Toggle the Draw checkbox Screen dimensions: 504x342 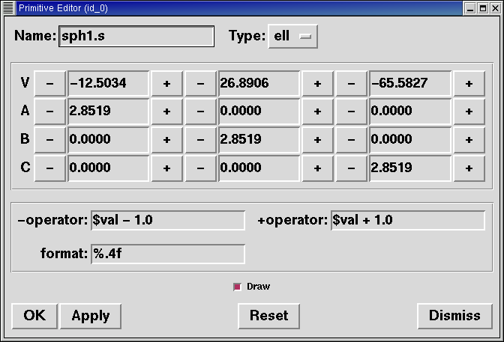click(x=237, y=287)
